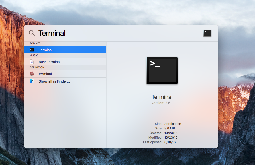Click the Kind label
The image size is (255, 165).
pyautogui.click(x=158, y=124)
